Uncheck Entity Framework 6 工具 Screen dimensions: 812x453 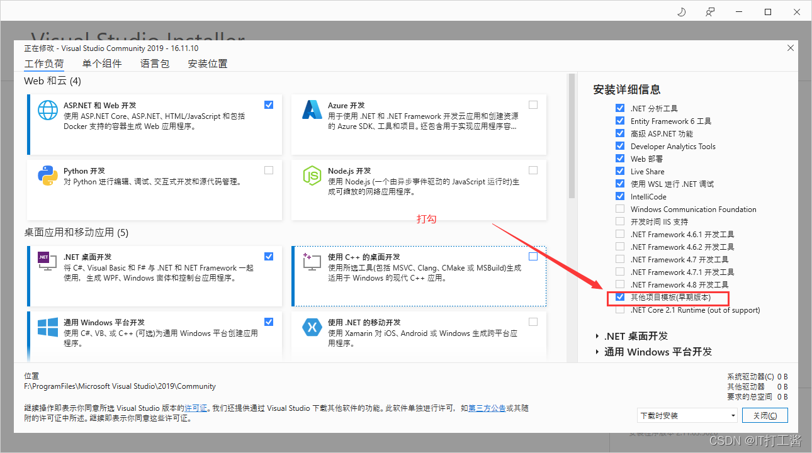[620, 121]
